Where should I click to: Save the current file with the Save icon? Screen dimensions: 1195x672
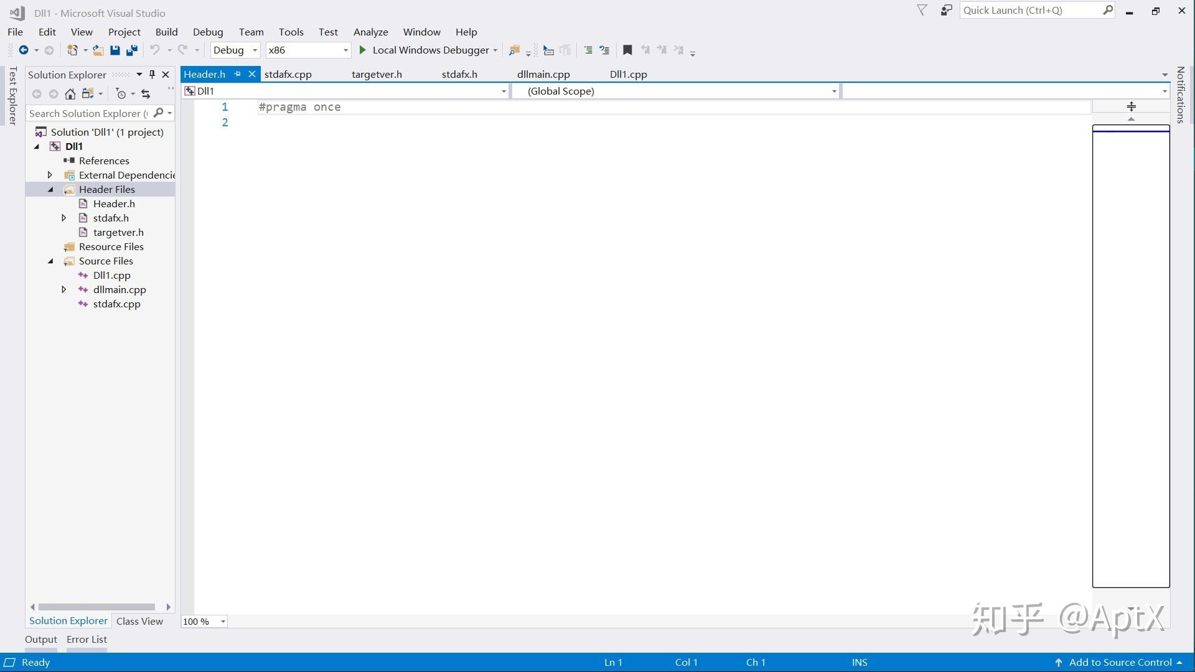pyautogui.click(x=115, y=50)
